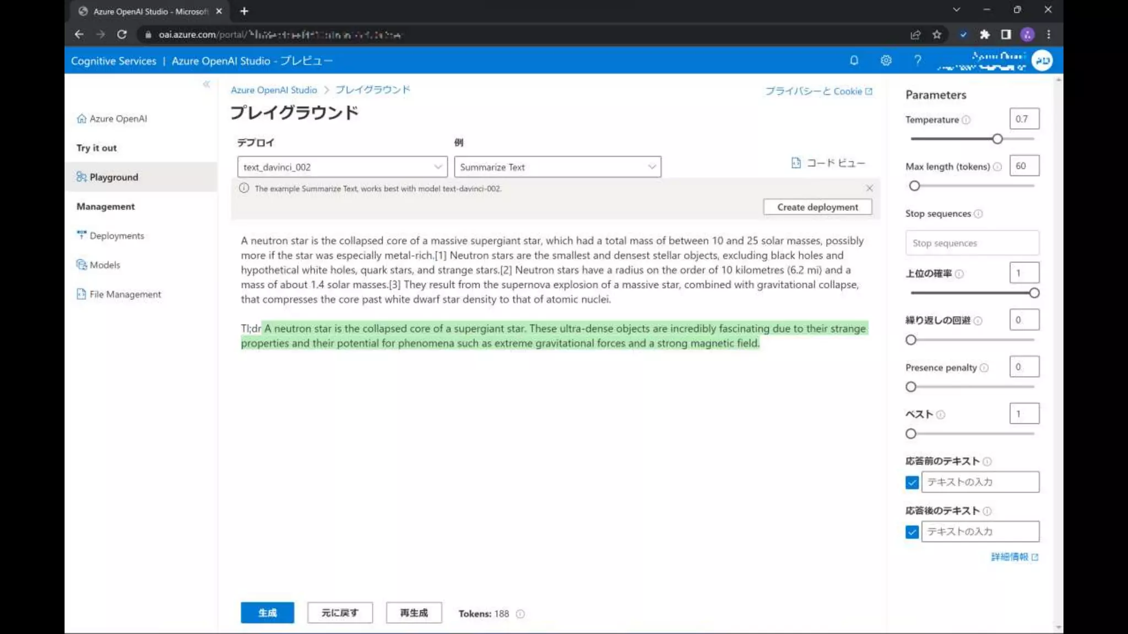Dismiss the Summarize Text info banner
Image resolution: width=1128 pixels, height=634 pixels.
click(869, 188)
